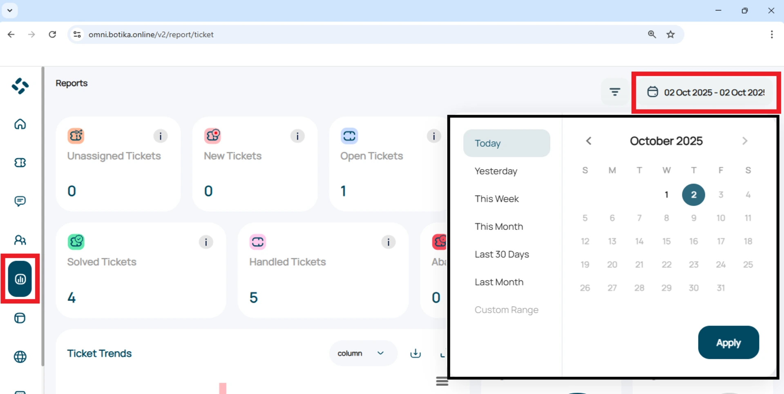Expand the column chart type dropdown
The image size is (784, 394).
362,353
